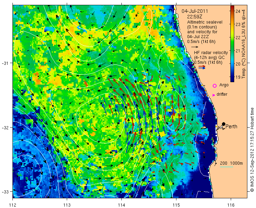Click the 24 degree colorbar label

[x=238, y=11]
